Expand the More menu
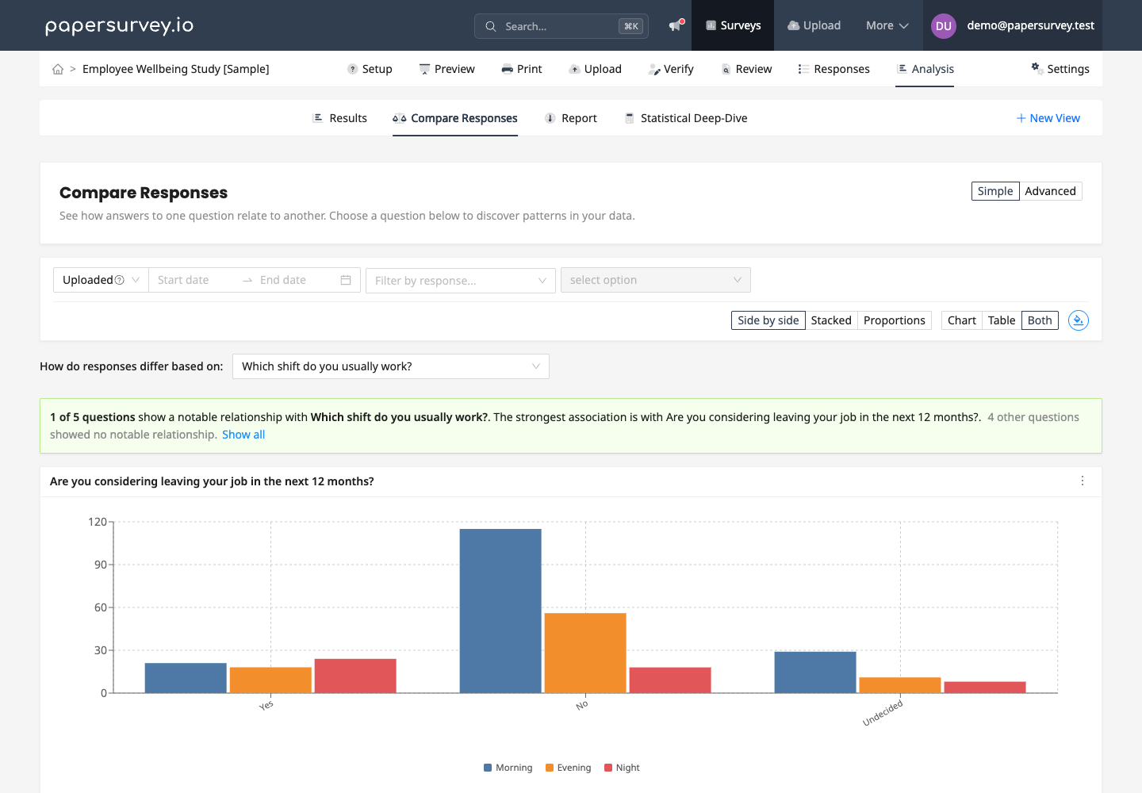The width and height of the screenshot is (1142, 793). tap(887, 25)
